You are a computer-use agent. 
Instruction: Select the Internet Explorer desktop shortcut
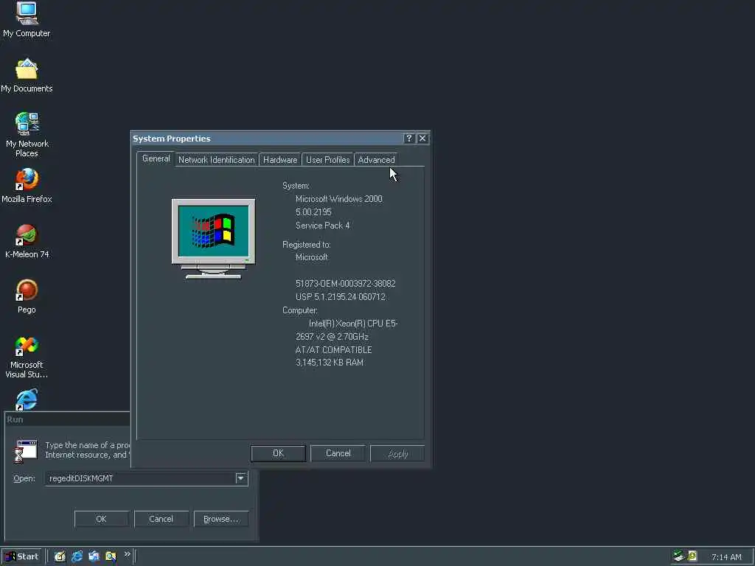click(x=27, y=399)
